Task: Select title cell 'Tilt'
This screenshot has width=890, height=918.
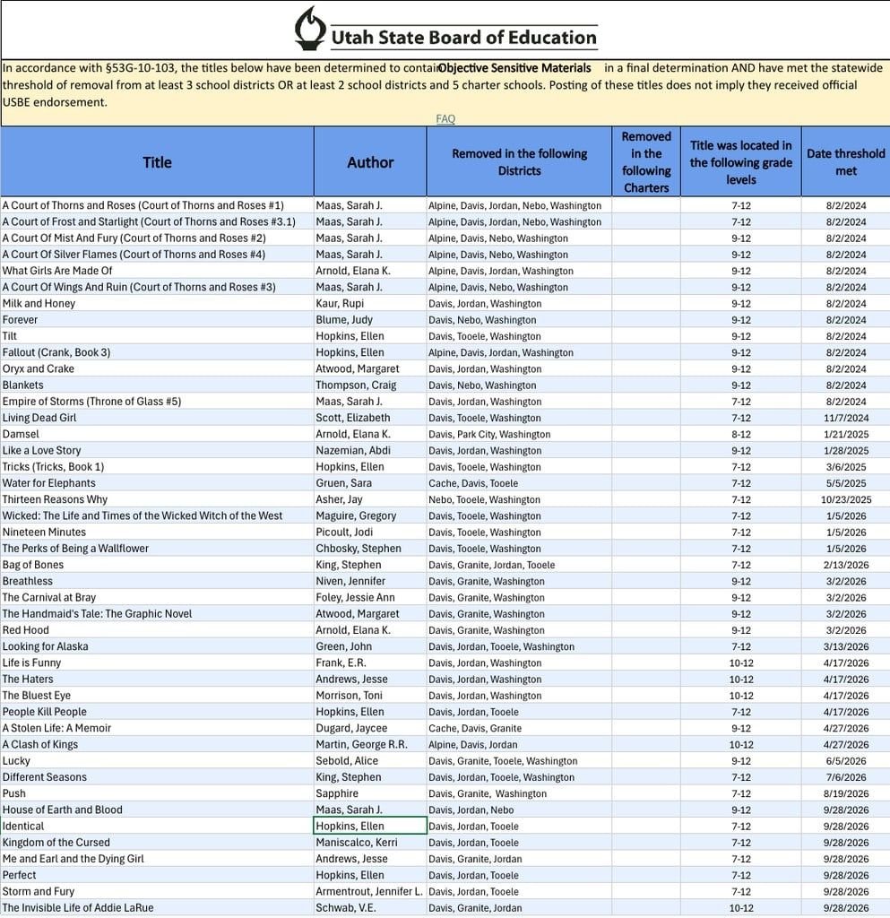Action: point(157,337)
